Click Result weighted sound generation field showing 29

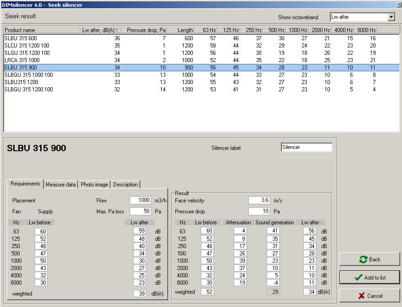click(273, 291)
